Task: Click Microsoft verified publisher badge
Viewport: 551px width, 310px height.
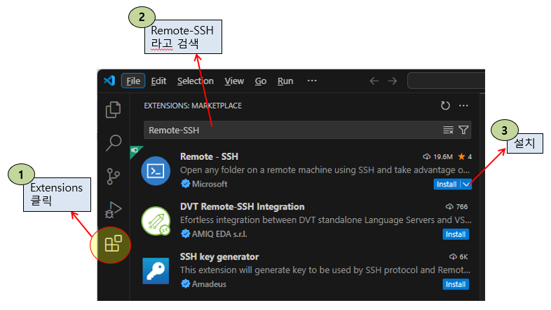Action: click(185, 184)
